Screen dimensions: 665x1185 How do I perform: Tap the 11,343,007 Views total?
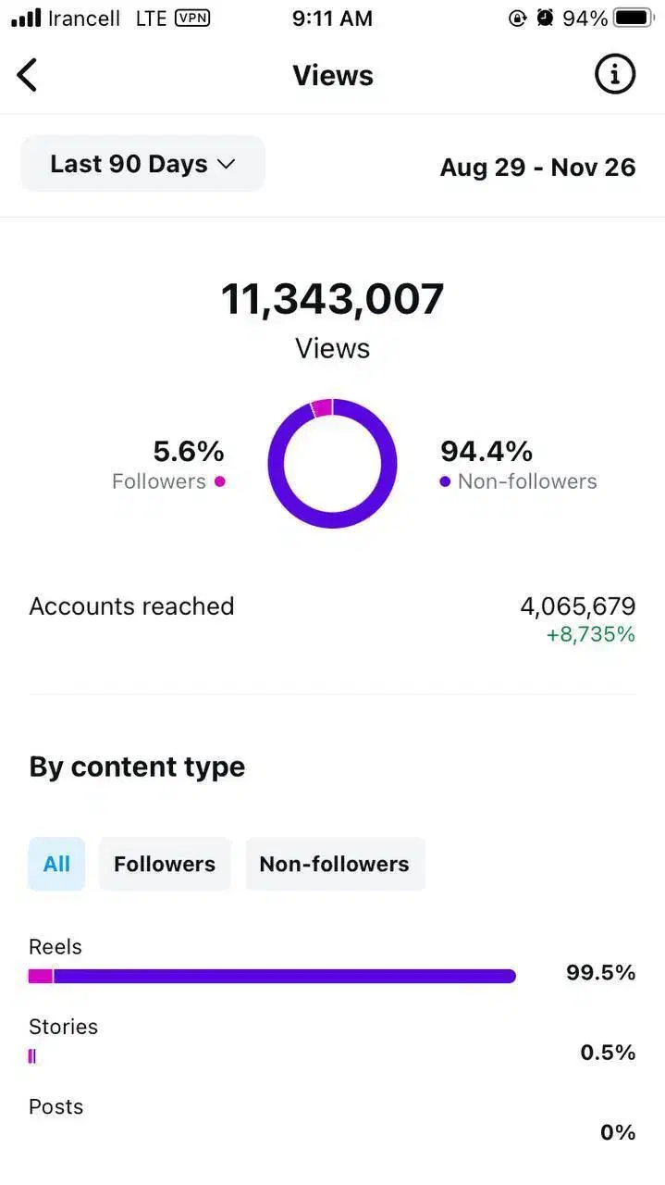pyautogui.click(x=332, y=299)
